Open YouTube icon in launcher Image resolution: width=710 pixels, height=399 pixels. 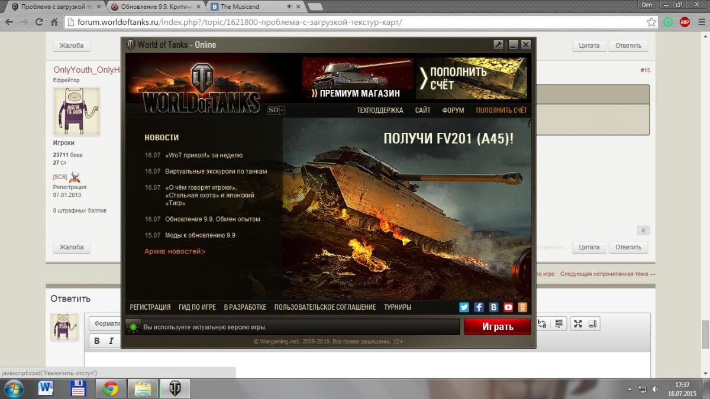point(508,307)
